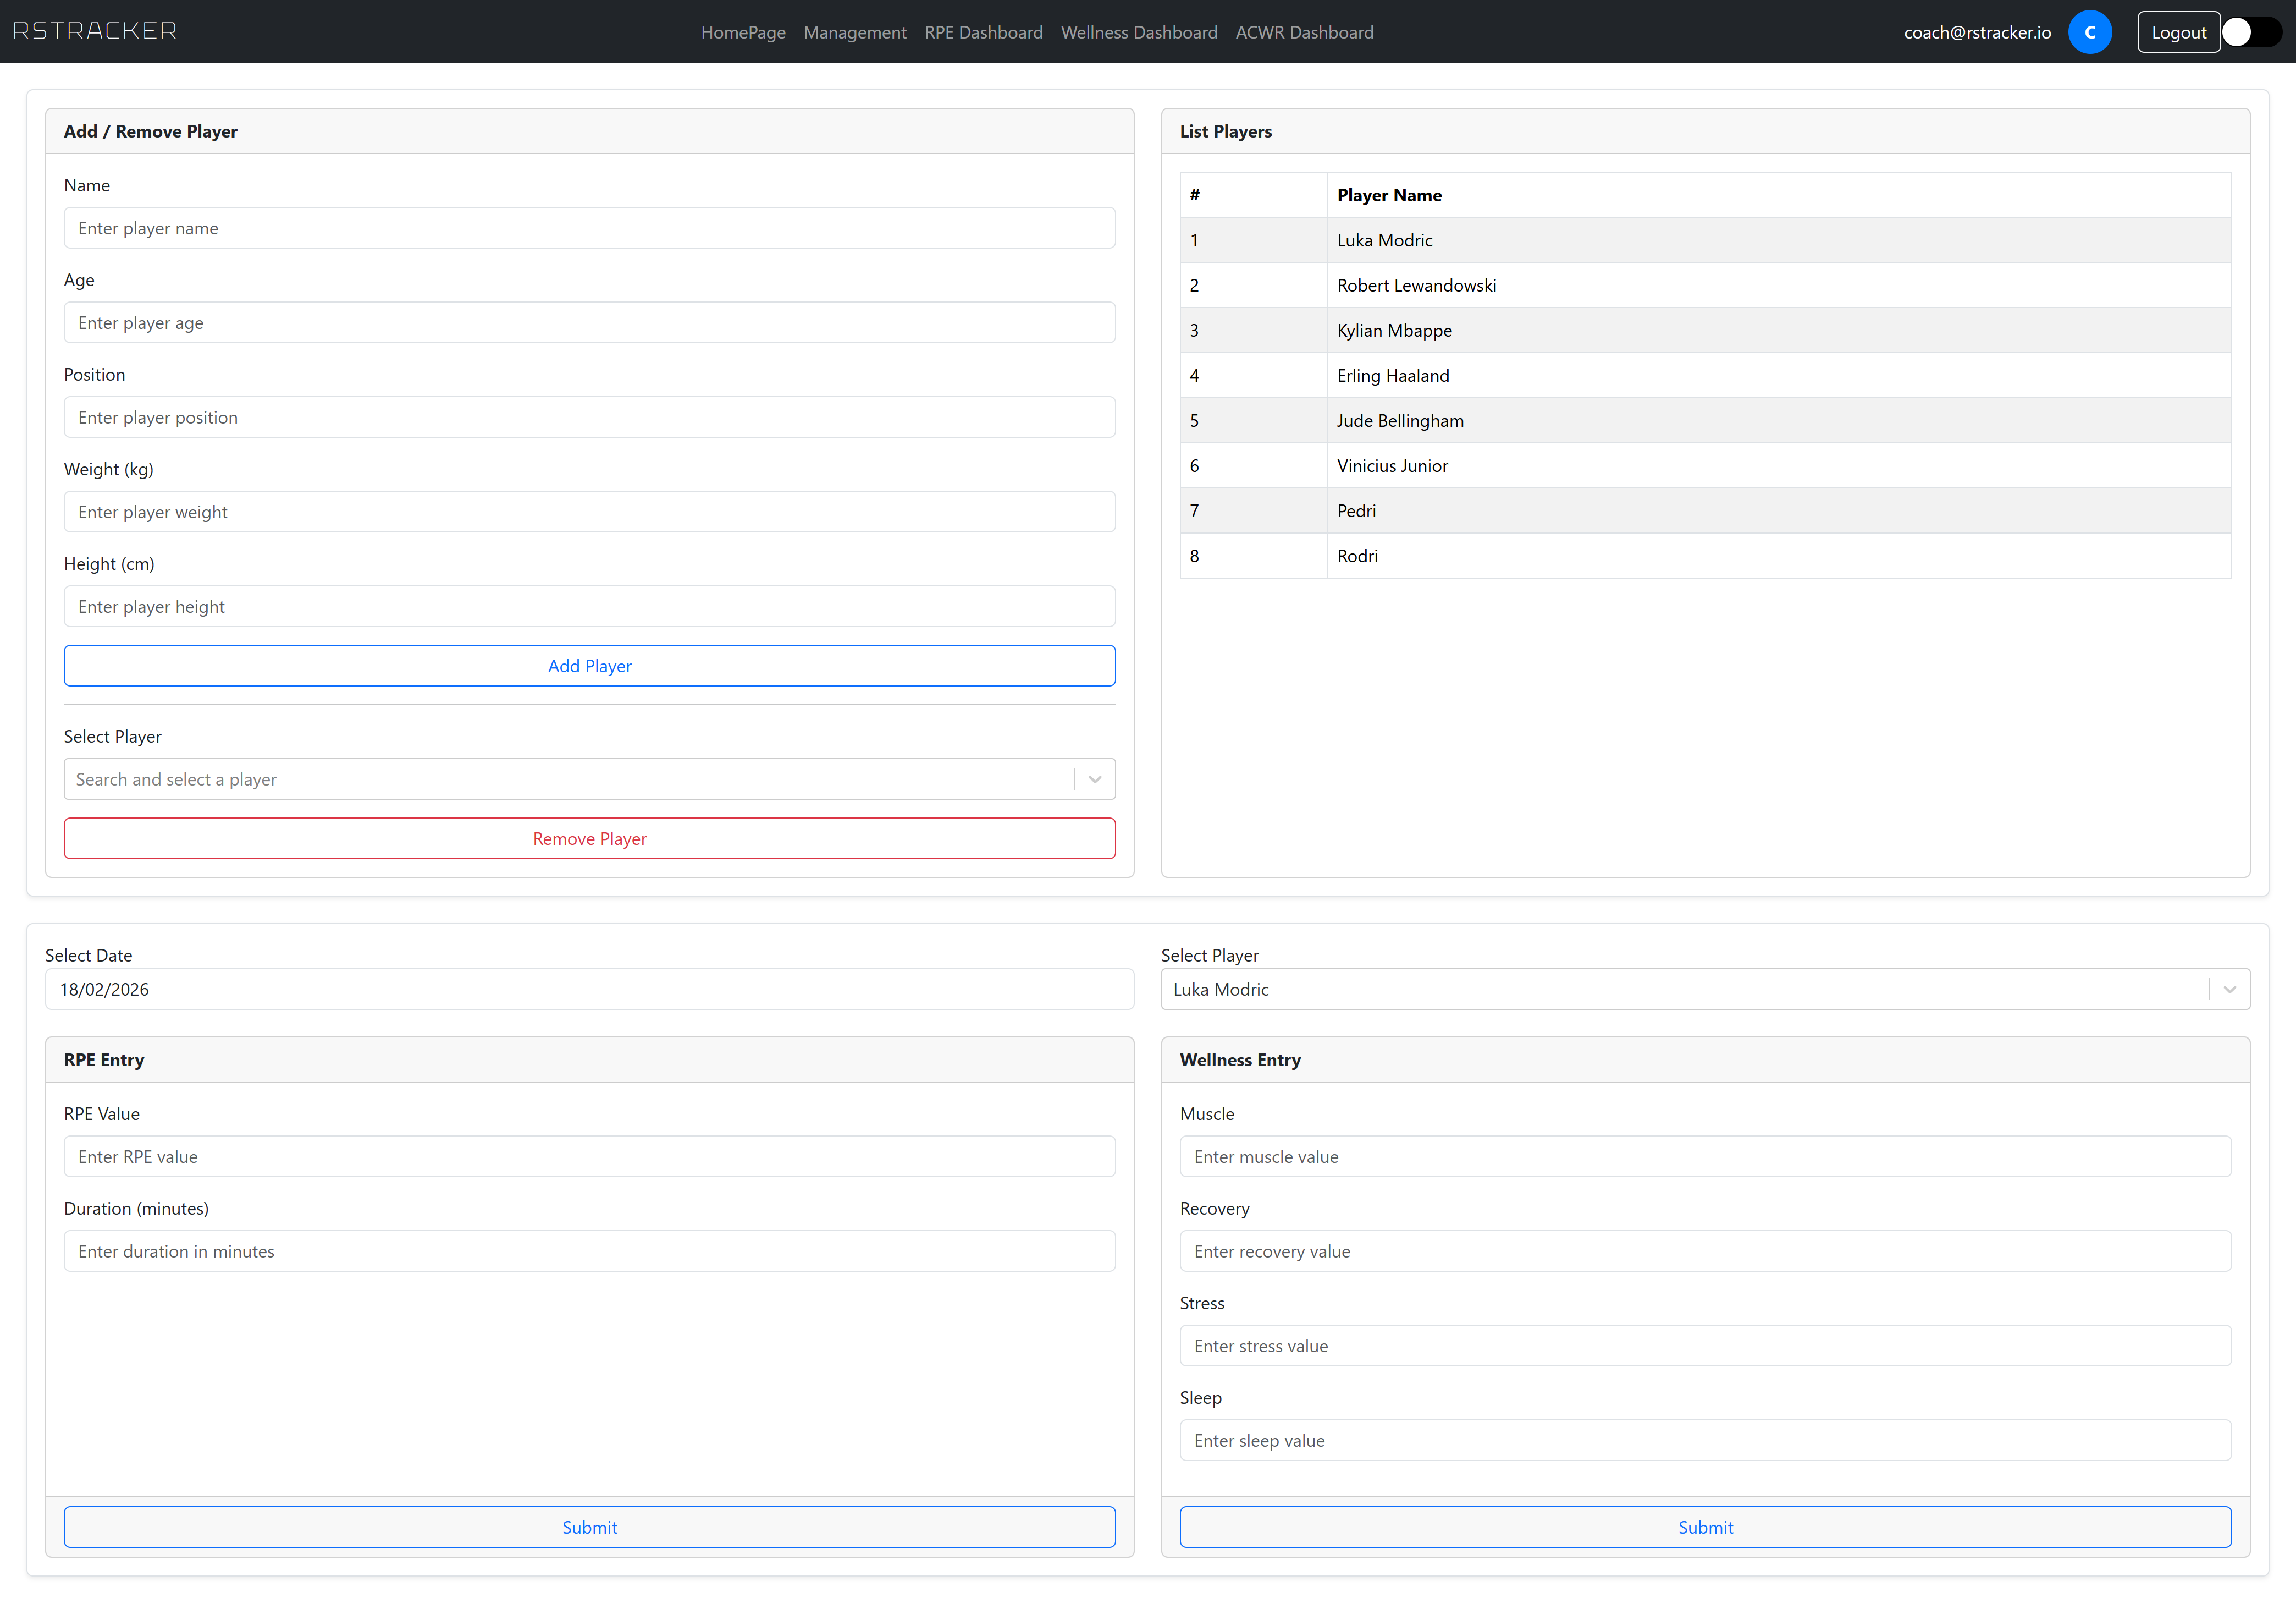Click the Select Date field
Screen dimensions: 2296x1603
(589, 990)
